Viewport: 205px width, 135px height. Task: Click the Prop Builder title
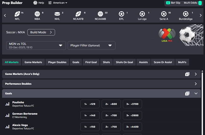click(12, 3)
